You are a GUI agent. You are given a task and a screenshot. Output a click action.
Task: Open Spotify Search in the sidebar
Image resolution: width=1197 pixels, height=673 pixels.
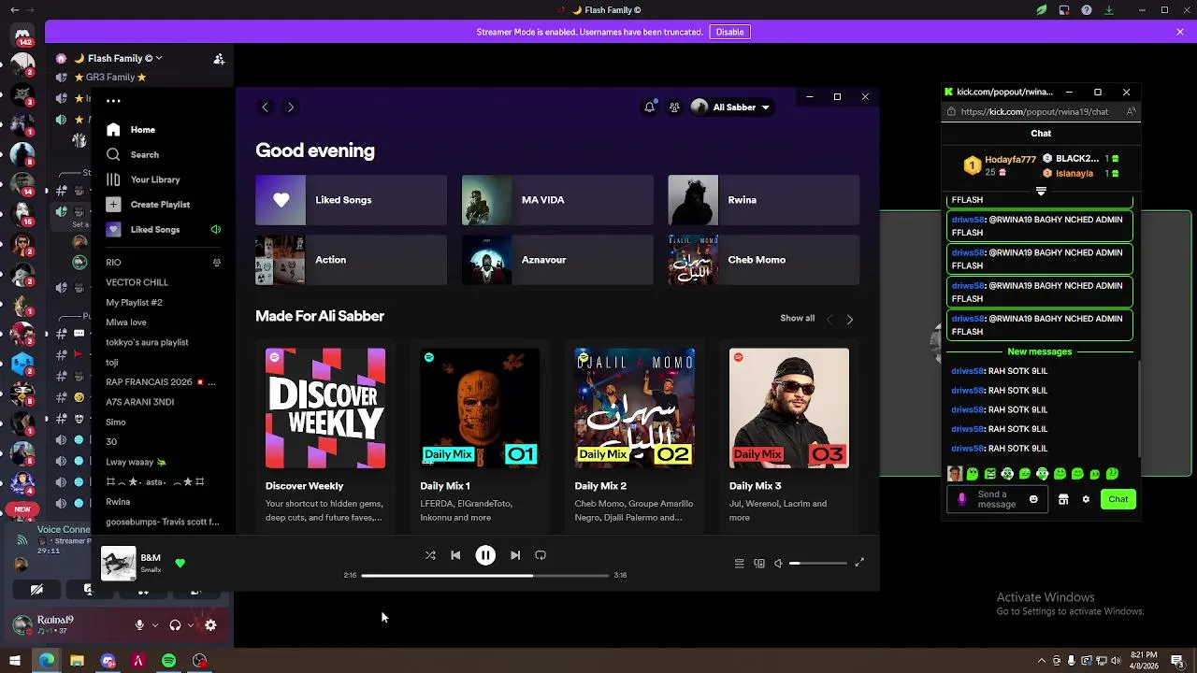133,154
